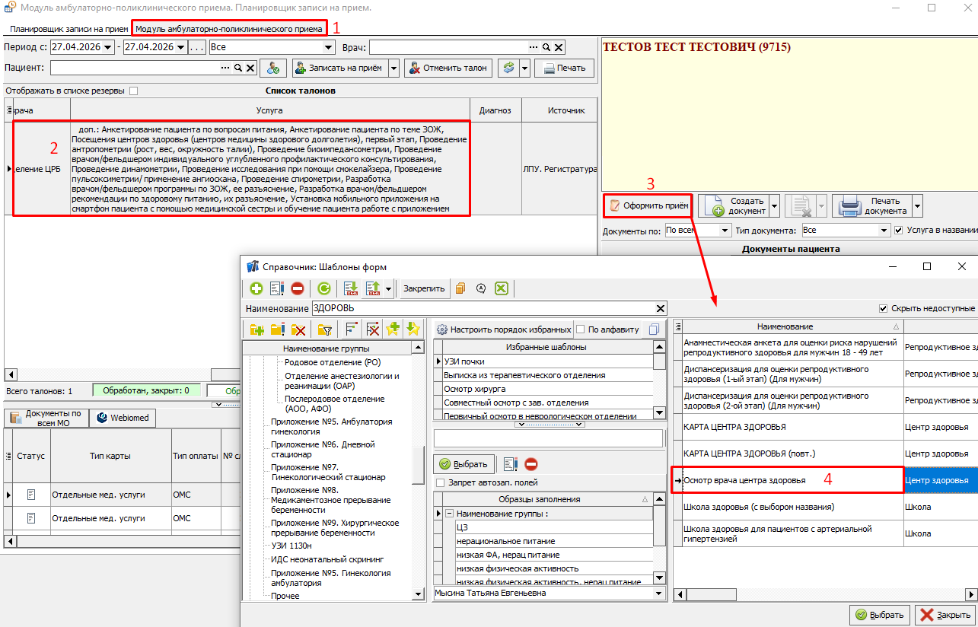This screenshot has height=627, width=978.
Task: Click the Отменить талон button
Action: 448,68
